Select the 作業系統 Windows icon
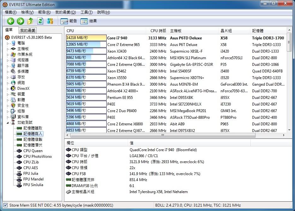The height and width of the screenshot is (211, 295). tap(13, 54)
